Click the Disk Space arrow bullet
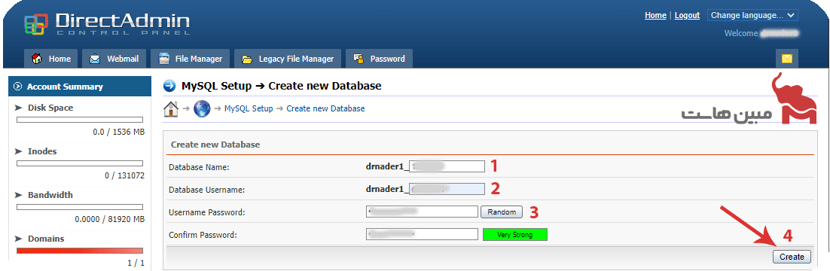Image resolution: width=830 pixels, height=271 pixels. point(18,108)
